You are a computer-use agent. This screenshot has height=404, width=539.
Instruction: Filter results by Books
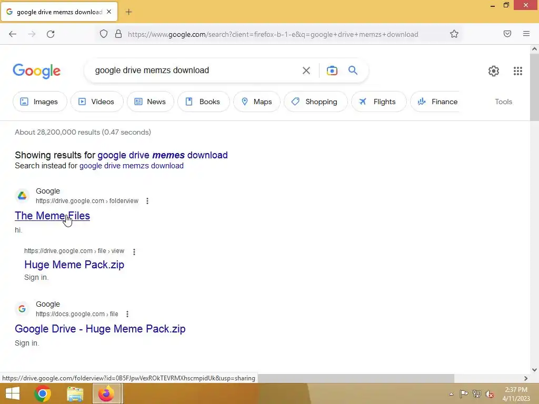point(204,102)
